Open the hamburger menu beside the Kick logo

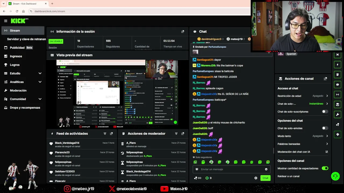[6, 21]
